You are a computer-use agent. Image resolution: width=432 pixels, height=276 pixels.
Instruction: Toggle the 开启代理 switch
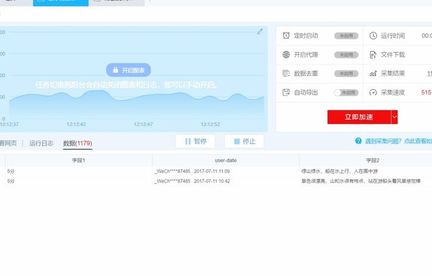point(346,55)
